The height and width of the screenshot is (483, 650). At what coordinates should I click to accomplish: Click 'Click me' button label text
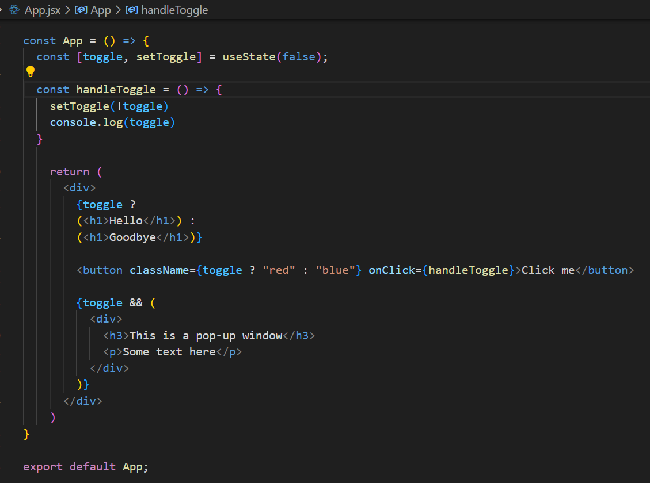click(548, 270)
